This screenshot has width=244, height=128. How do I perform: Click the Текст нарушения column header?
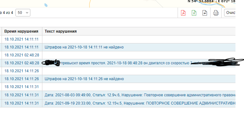[x=61, y=31]
